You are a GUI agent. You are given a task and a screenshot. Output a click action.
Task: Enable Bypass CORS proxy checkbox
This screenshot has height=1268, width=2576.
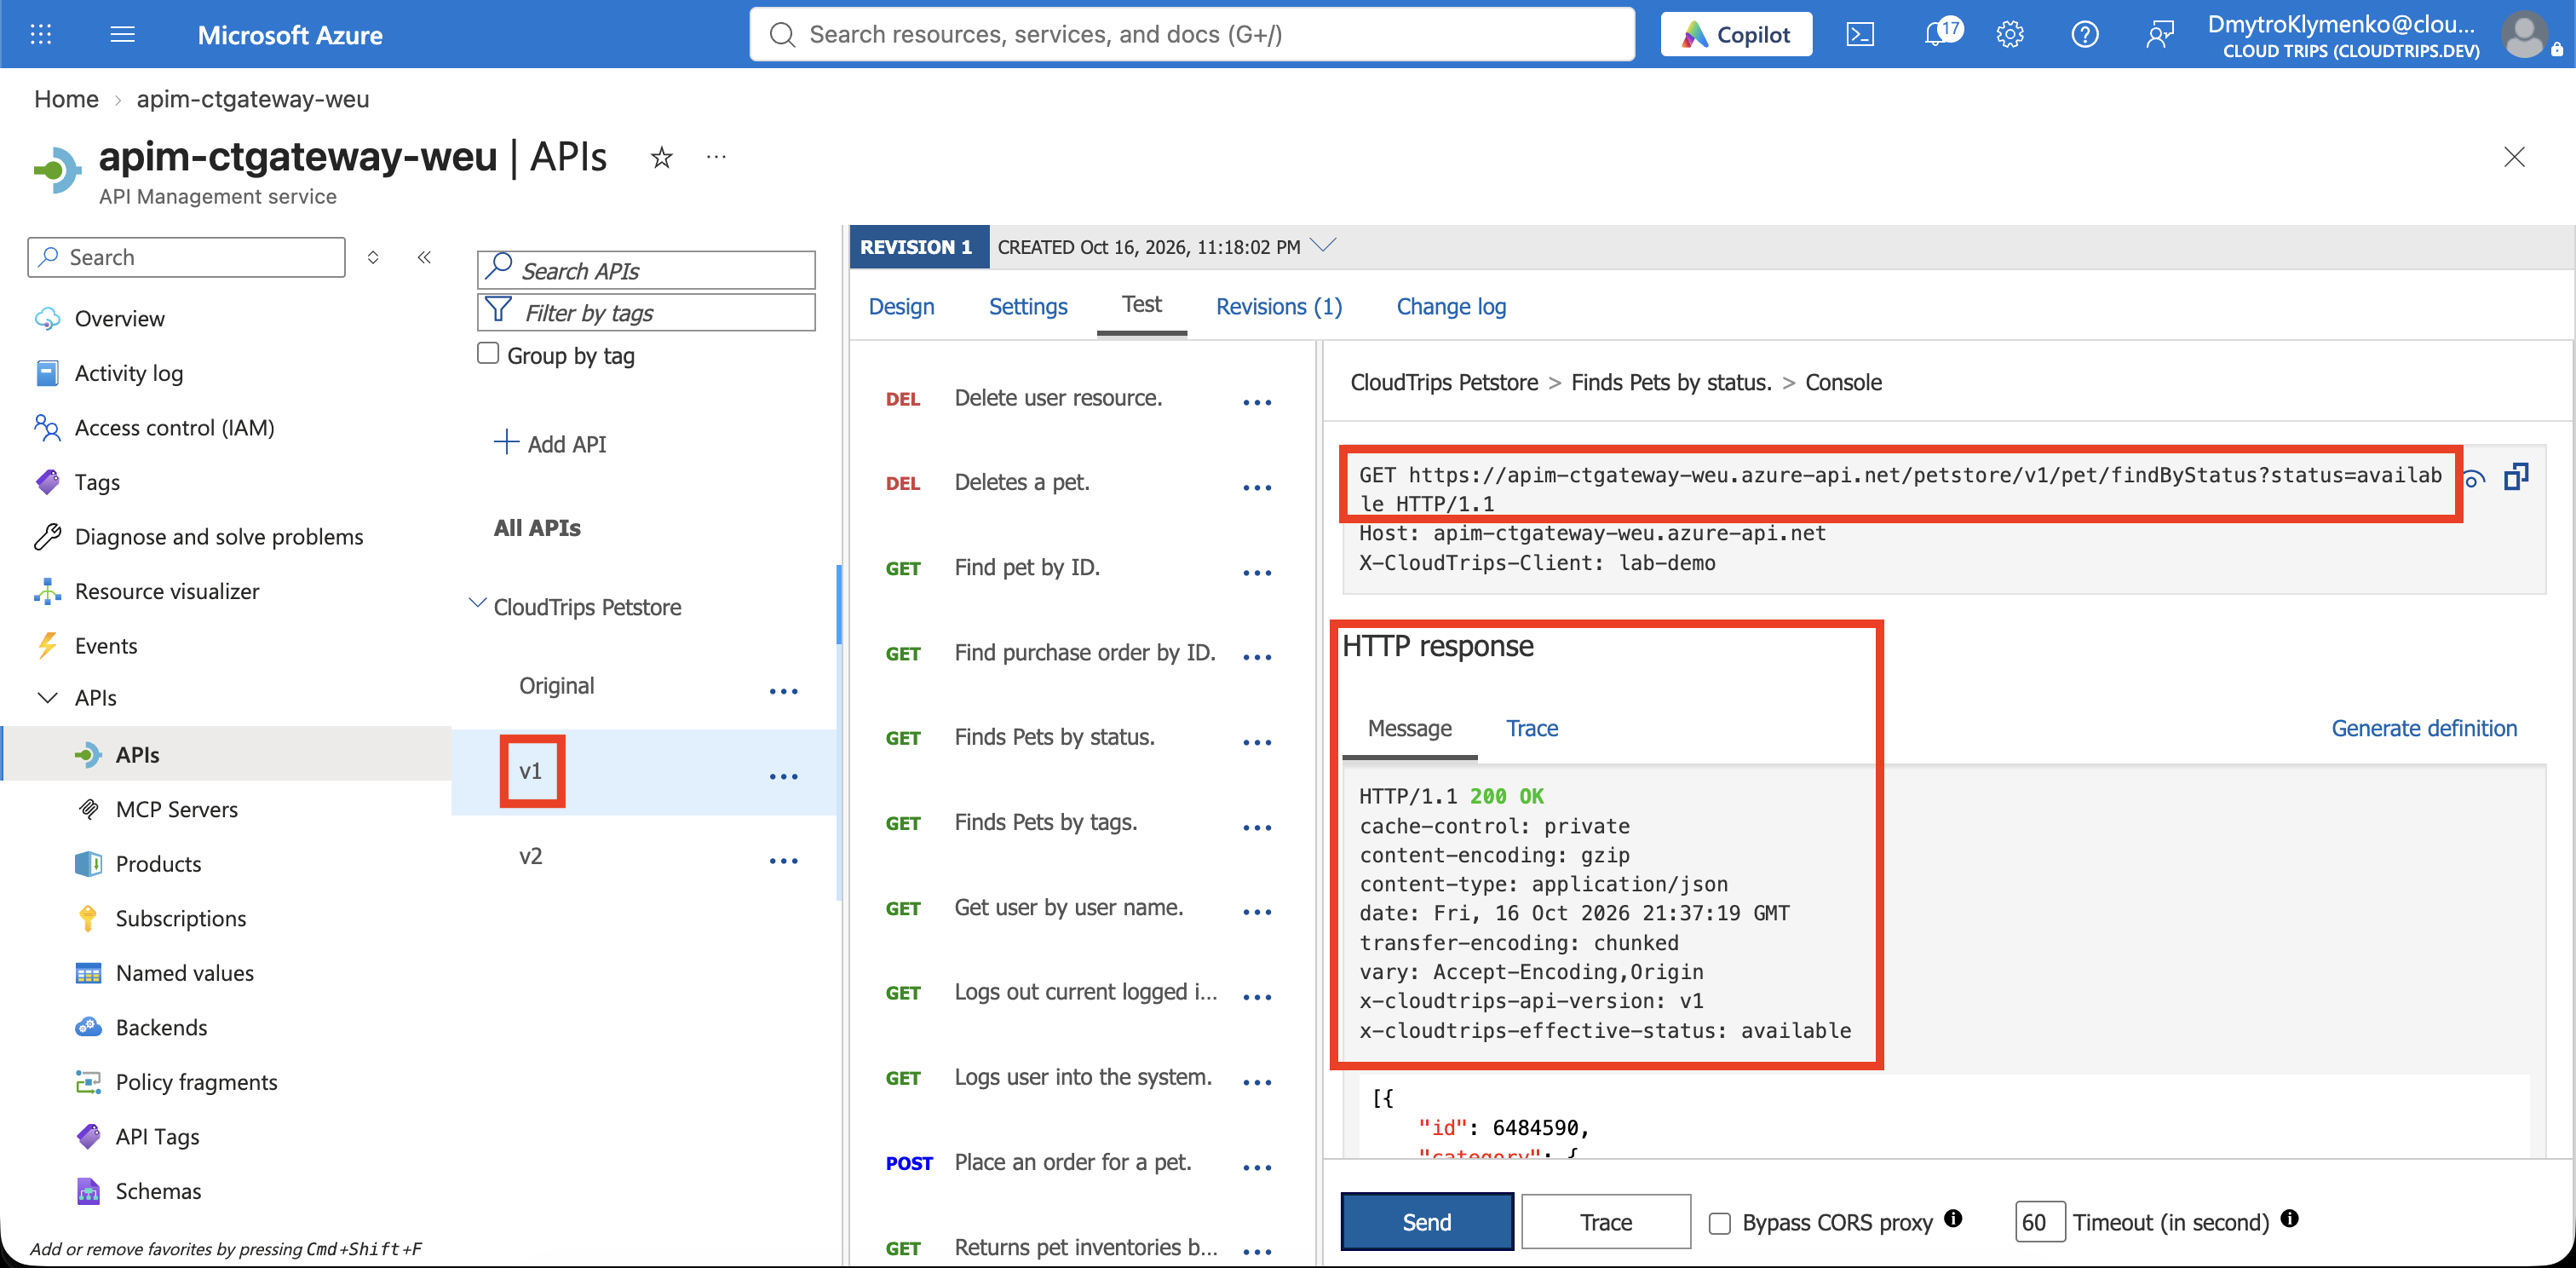(1720, 1223)
